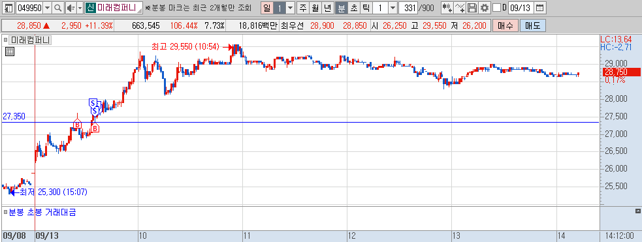The image size is (642, 242).
Task: Click the 최우선 best quote label
Action: coord(293,25)
